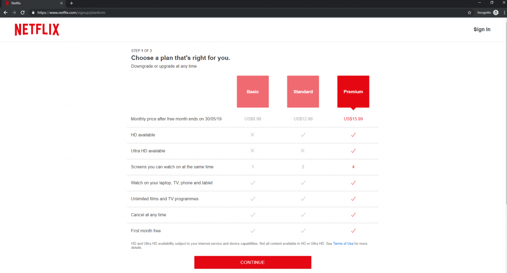Open the Terms of Use link
Viewport: 507px width, 273px height.
pos(343,244)
